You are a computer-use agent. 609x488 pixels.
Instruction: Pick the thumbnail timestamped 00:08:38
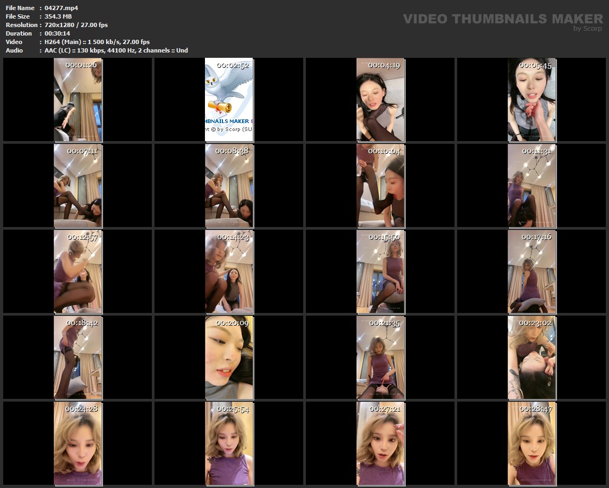(229, 186)
